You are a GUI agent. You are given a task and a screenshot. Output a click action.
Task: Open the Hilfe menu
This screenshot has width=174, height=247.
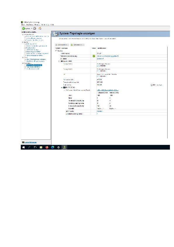pos(52,25)
